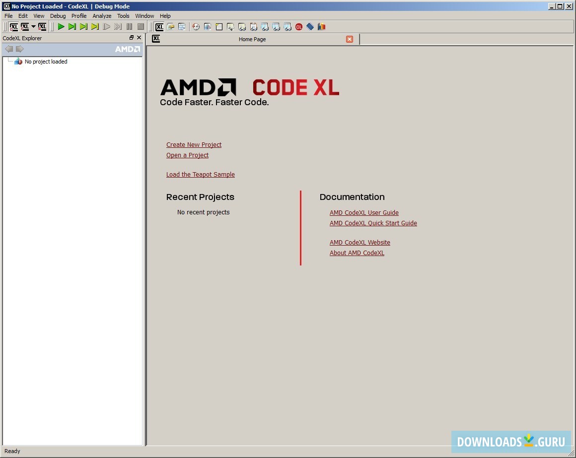Load the Teapot Sample project

[x=201, y=174]
